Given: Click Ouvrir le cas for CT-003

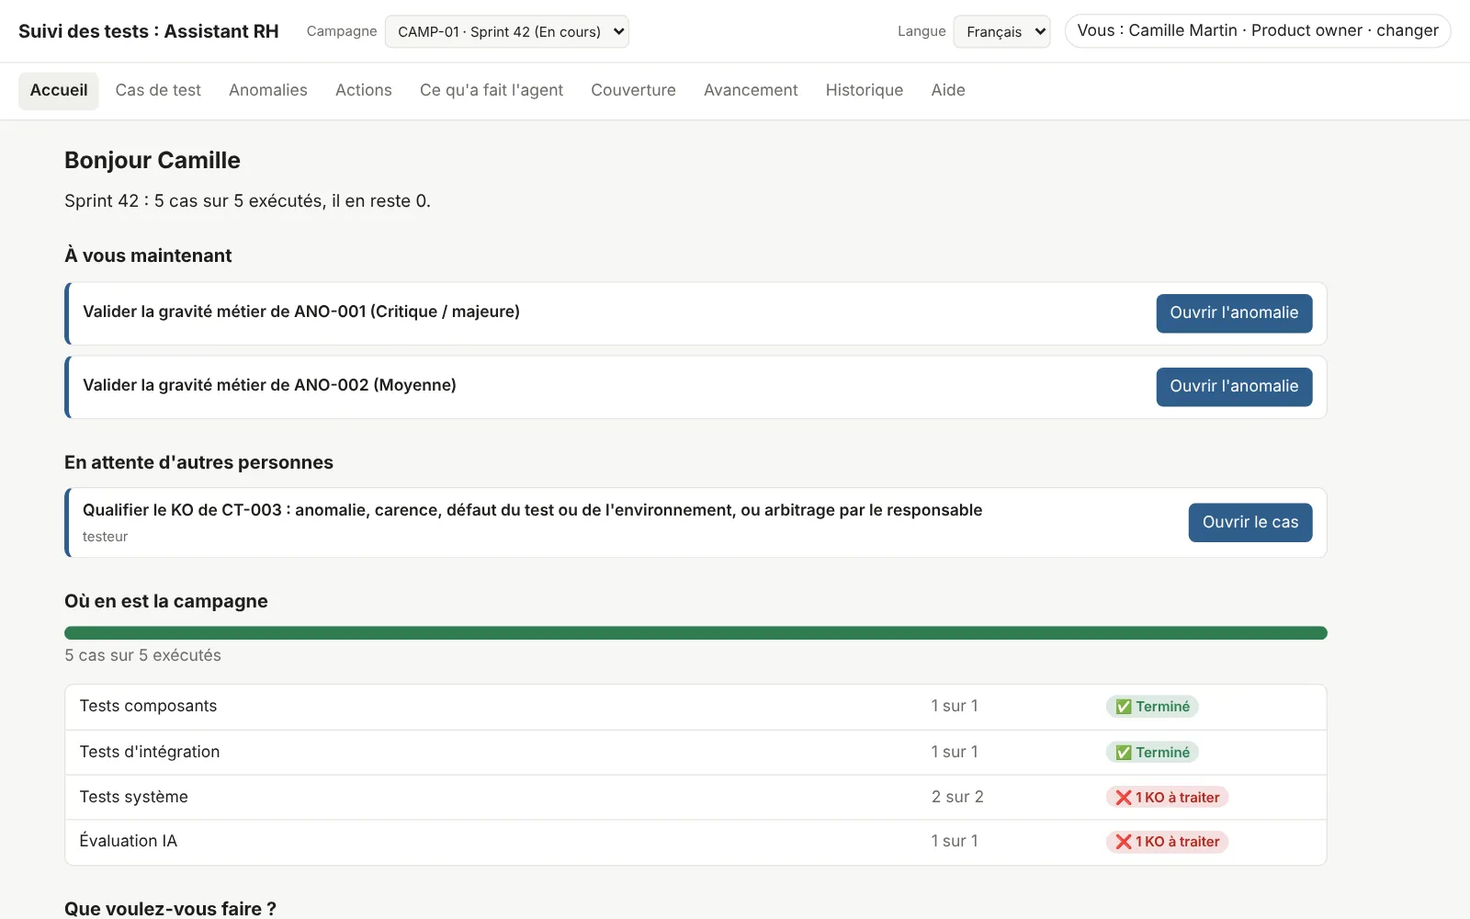Looking at the screenshot, I should 1250,523.
